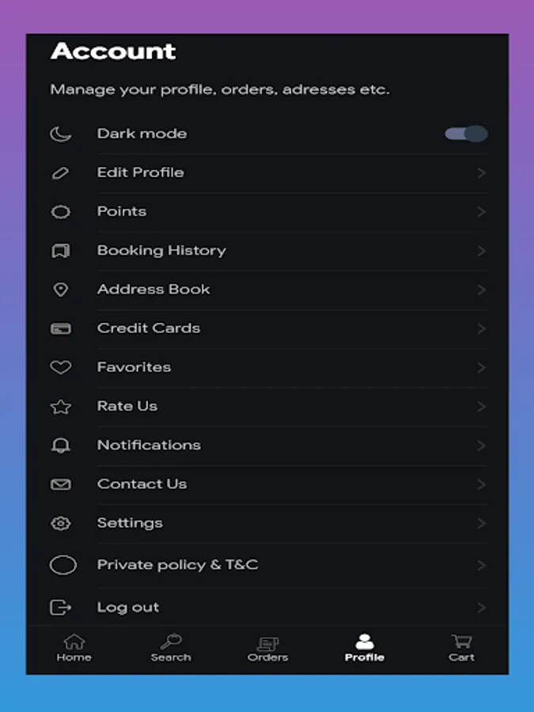This screenshot has width=534, height=712.
Task: Expand the Points row chevron
Action: [481, 212]
